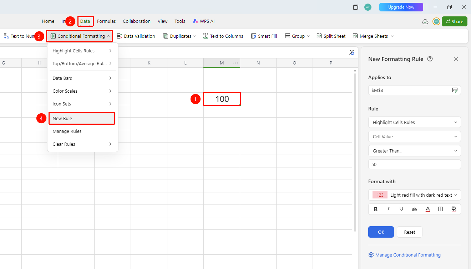This screenshot has height=269, width=471.
Task: Open the Color Scales submenu
Action: pyautogui.click(x=82, y=91)
